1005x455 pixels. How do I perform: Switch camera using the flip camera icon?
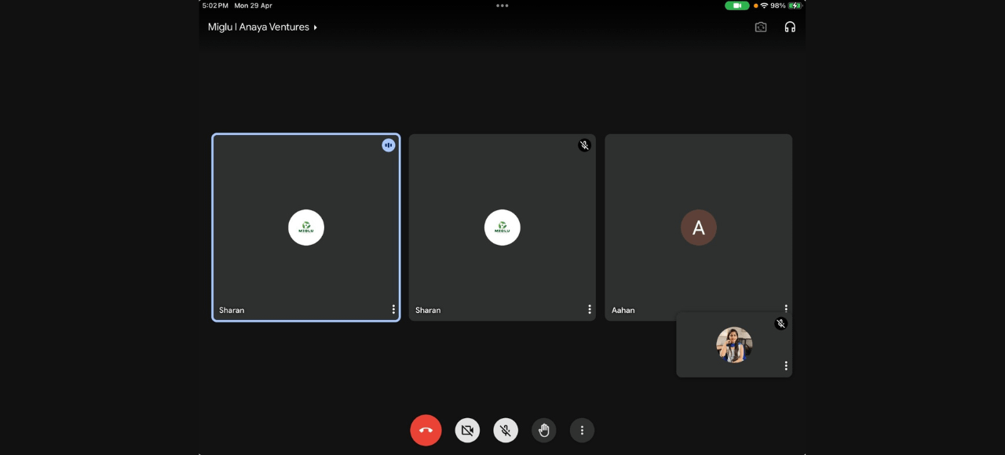[761, 27]
